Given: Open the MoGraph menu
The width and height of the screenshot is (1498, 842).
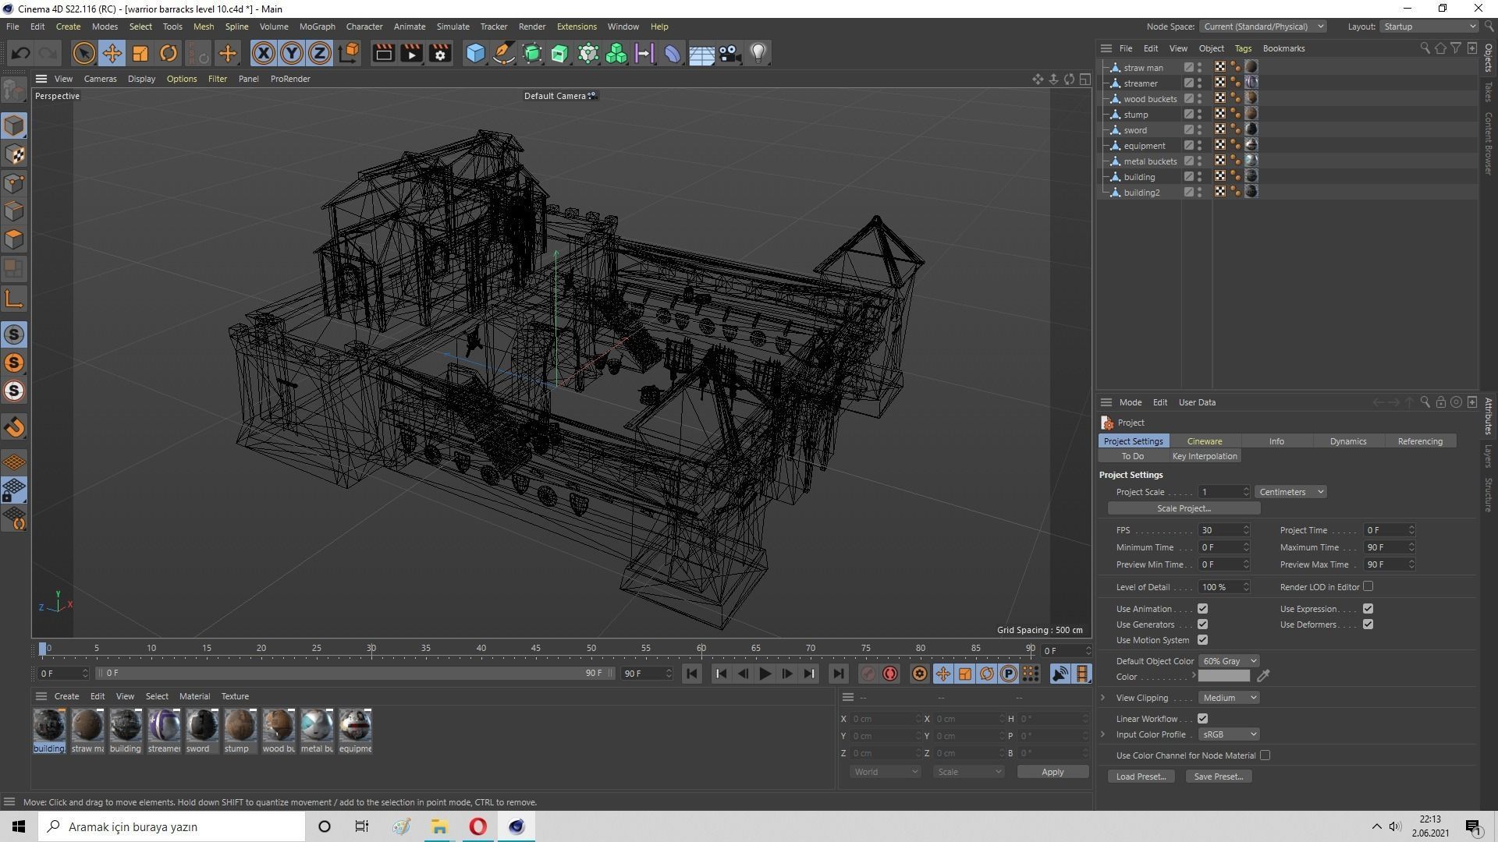Looking at the screenshot, I should click(x=317, y=27).
